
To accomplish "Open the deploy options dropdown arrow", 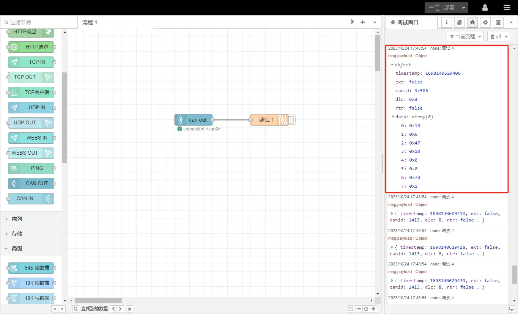I will tap(464, 8).
